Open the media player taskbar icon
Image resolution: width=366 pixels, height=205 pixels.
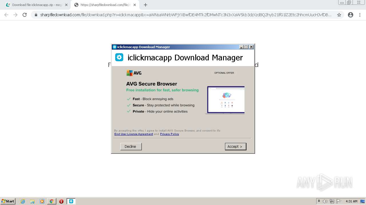click(x=42, y=201)
